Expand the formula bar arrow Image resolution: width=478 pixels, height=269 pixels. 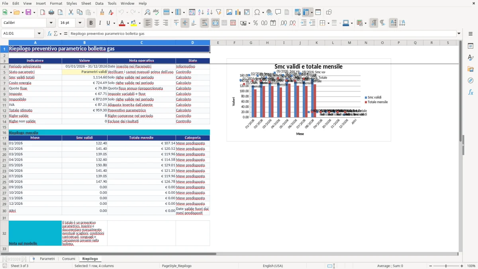459,33
